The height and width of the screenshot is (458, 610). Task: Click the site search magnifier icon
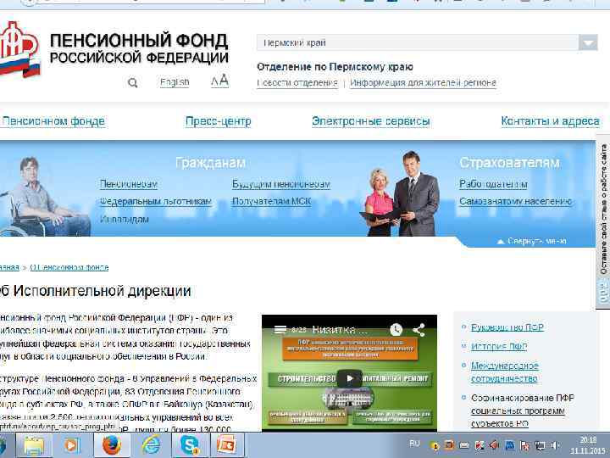pyautogui.click(x=133, y=82)
